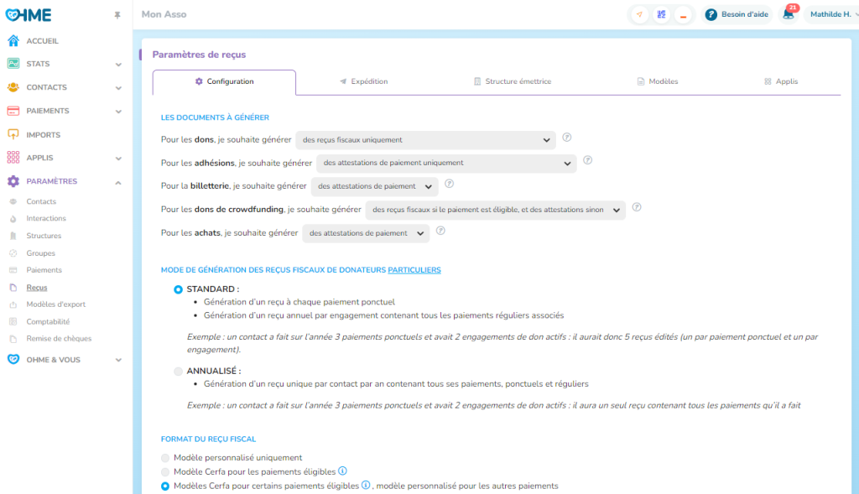Click the Besoin d'aide button

pos(736,14)
